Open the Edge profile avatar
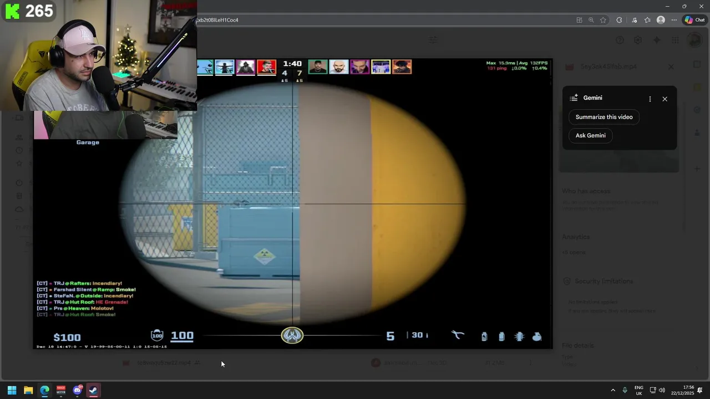The width and height of the screenshot is (710, 399). point(661,20)
